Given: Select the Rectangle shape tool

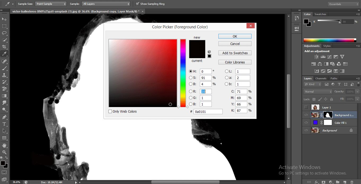Looking at the screenshot, I should click(5, 138).
